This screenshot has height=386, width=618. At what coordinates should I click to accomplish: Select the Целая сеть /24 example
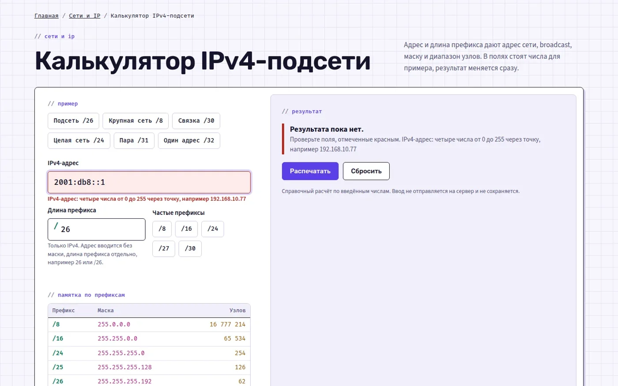pyautogui.click(x=79, y=141)
